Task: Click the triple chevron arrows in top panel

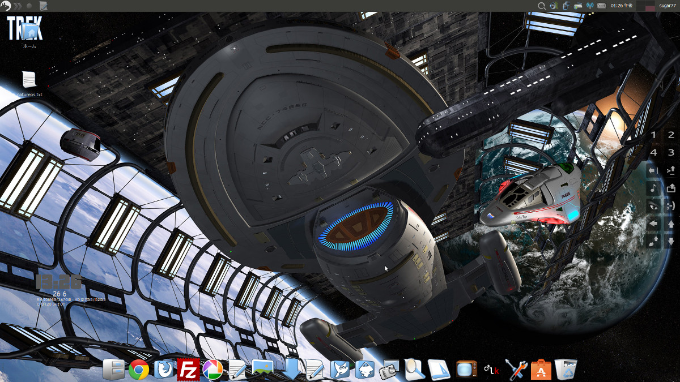Action: pos(18,6)
